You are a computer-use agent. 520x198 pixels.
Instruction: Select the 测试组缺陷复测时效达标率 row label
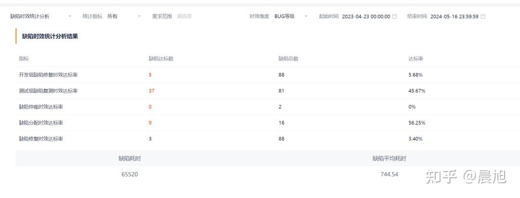(x=48, y=91)
